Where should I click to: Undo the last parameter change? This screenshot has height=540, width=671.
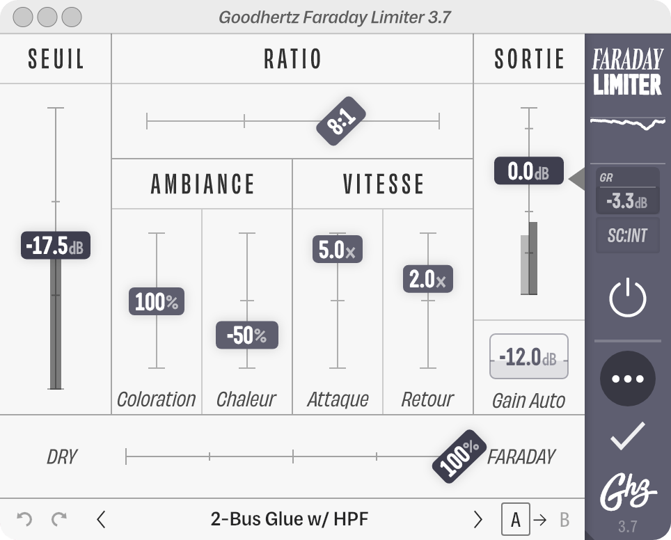(24, 519)
